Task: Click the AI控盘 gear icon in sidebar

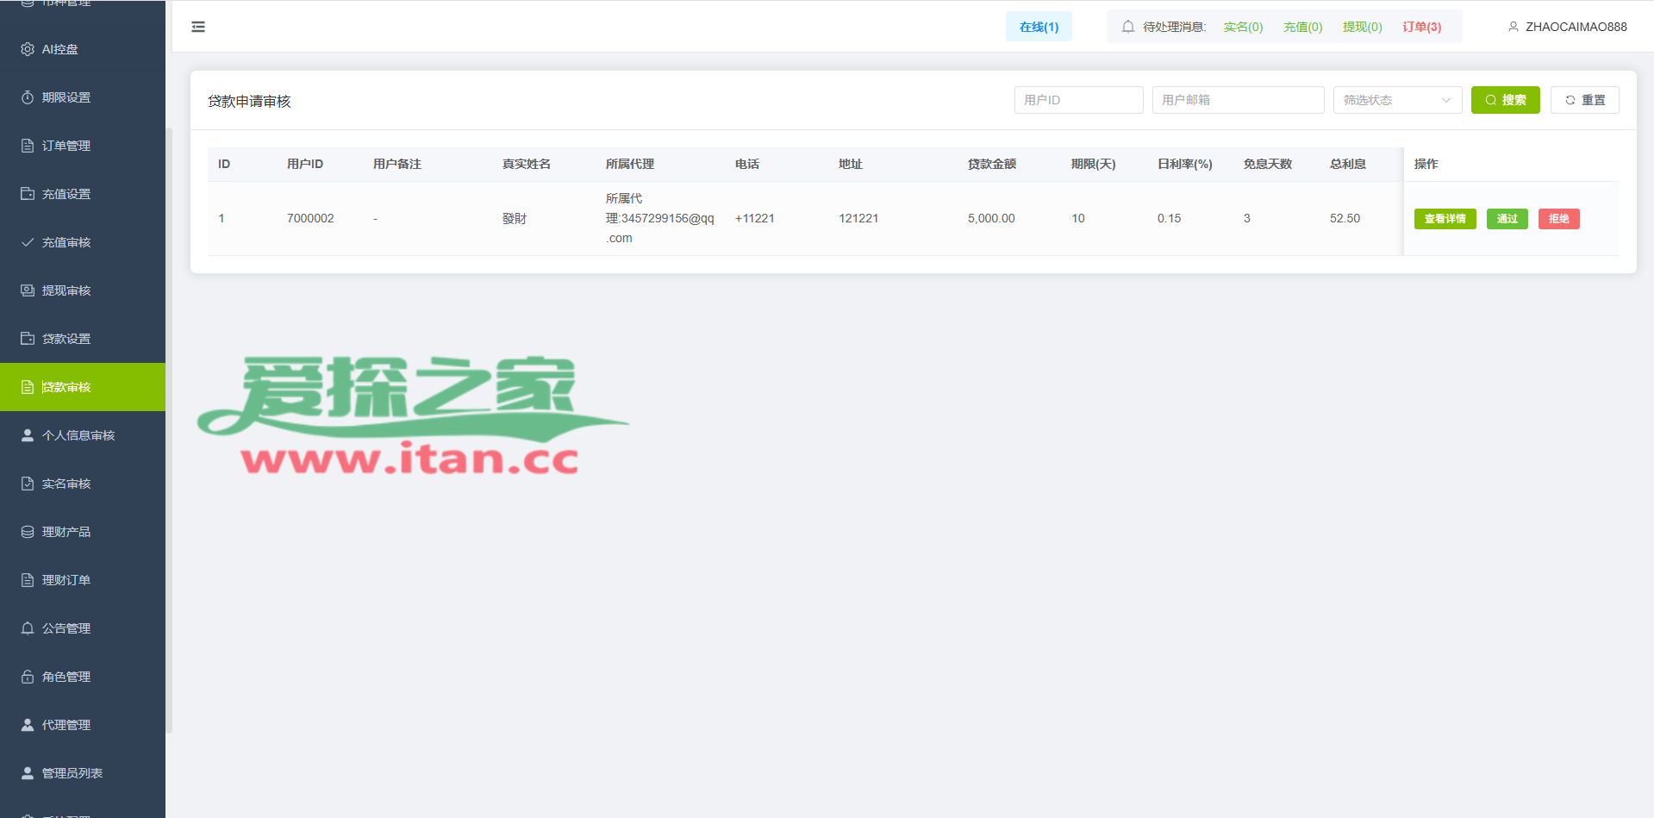Action: coord(28,49)
